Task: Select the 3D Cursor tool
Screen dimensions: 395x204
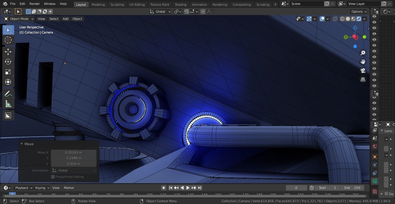Action: [8, 40]
